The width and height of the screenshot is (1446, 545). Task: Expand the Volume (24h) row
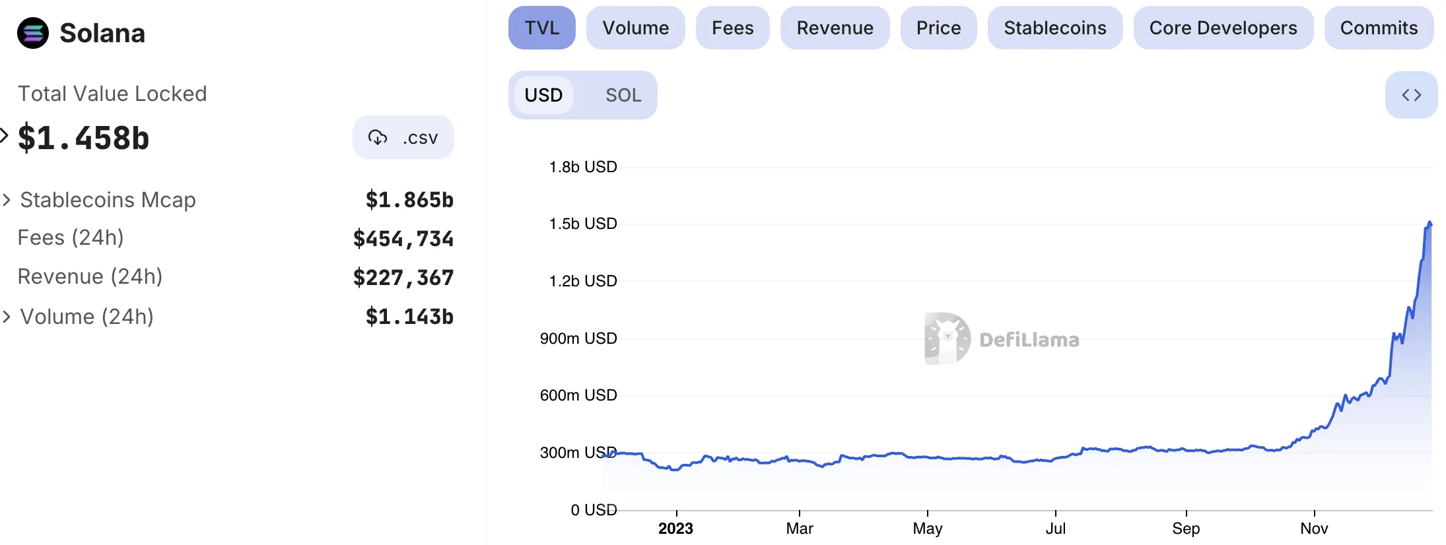7,317
